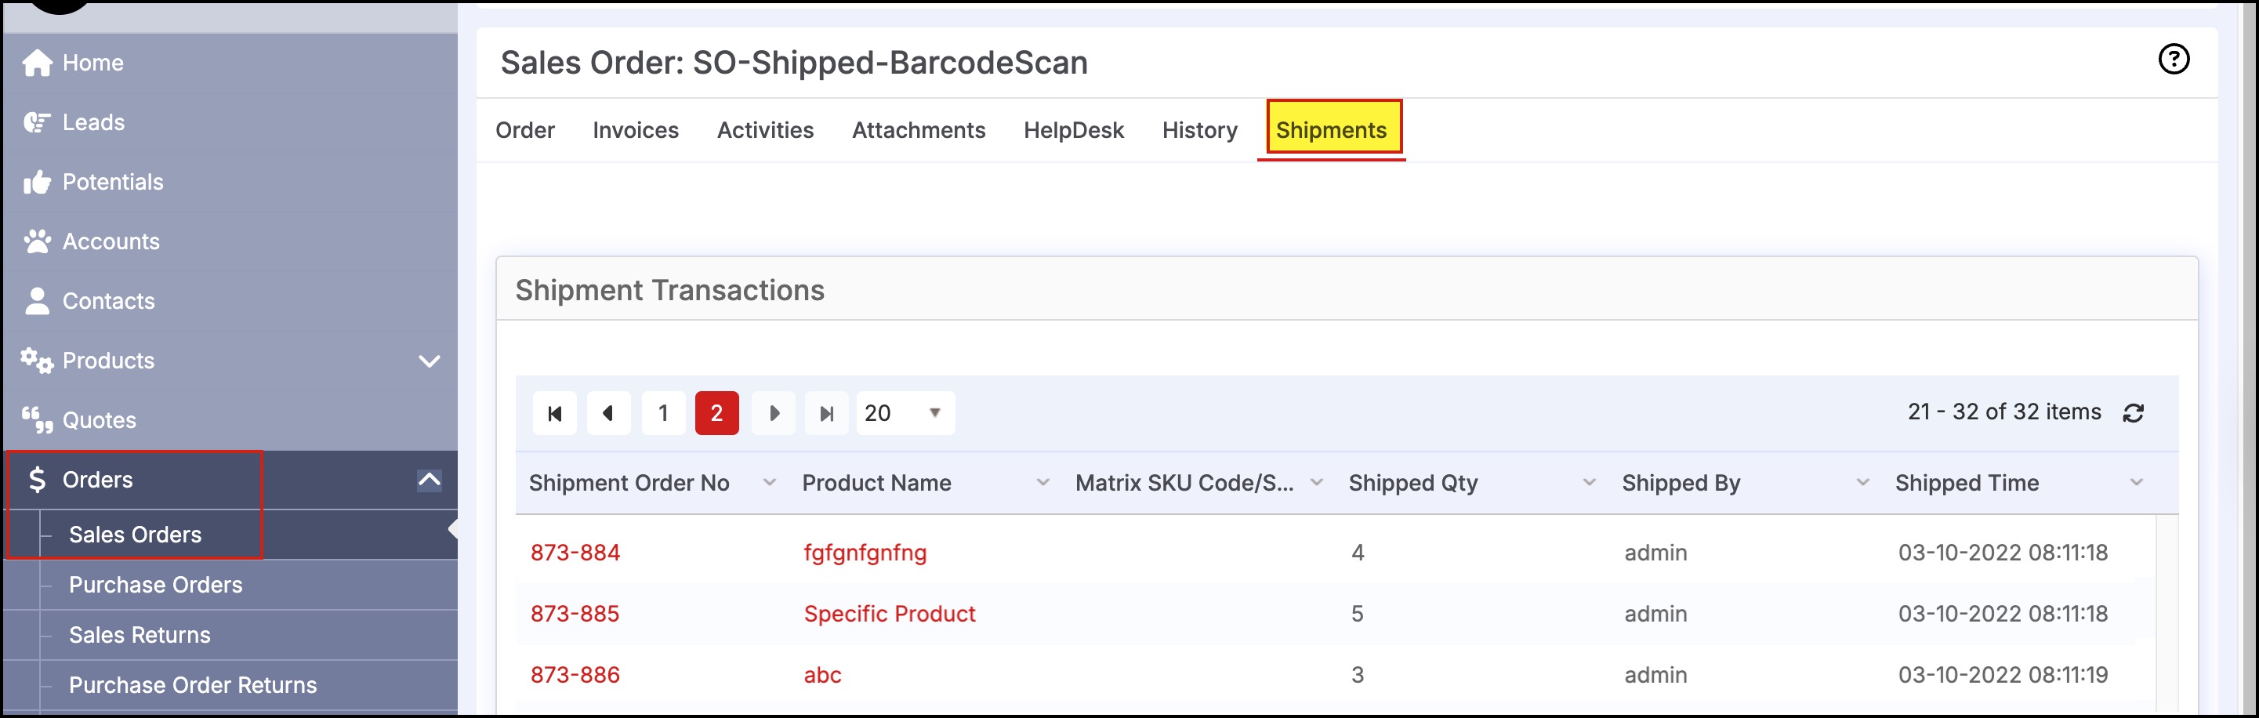Open Shipment Order No column menu
Screen dimensions: 2259x718
[769, 483]
